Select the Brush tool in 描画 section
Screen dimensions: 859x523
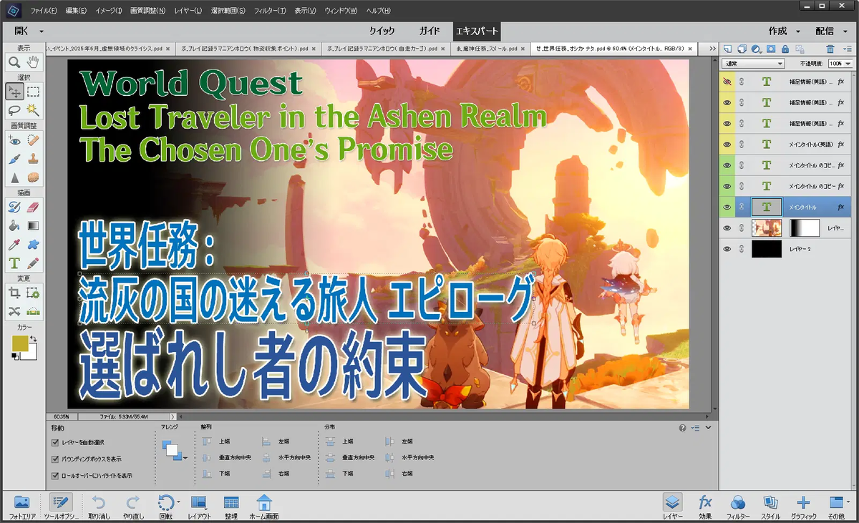pyautogui.click(x=14, y=207)
